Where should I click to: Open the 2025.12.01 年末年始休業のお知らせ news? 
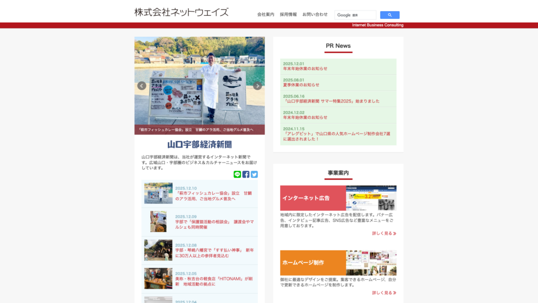tap(305, 69)
